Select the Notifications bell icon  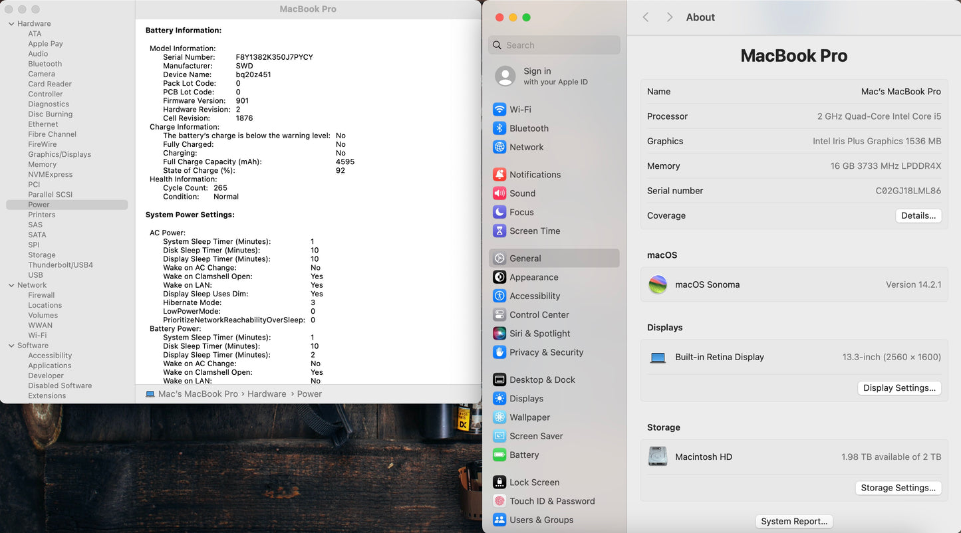pos(499,175)
